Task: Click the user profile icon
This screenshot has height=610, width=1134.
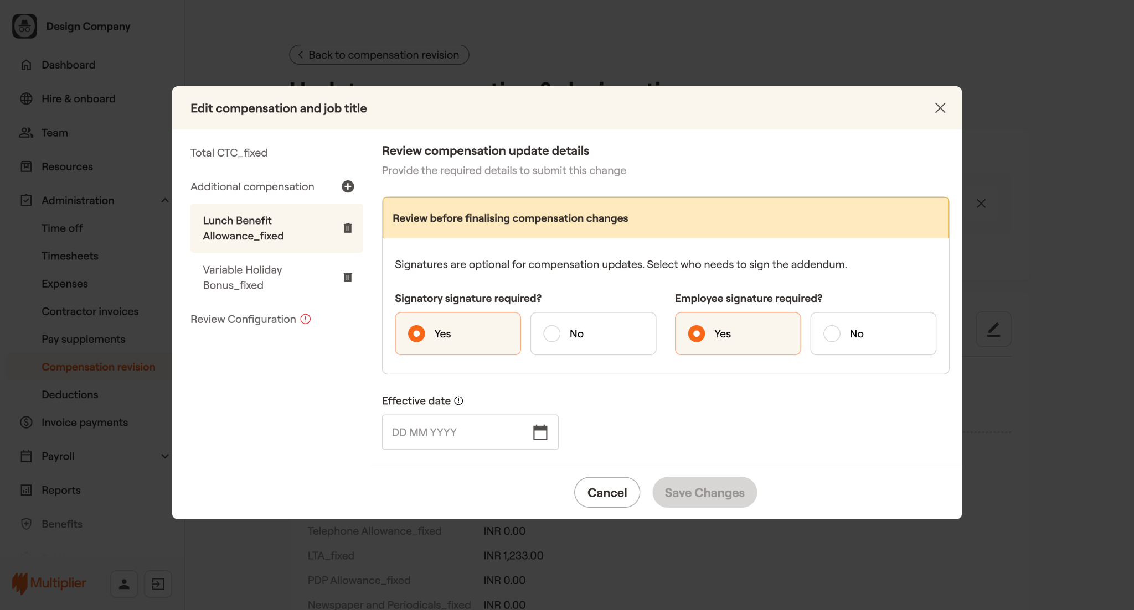Action: (124, 583)
